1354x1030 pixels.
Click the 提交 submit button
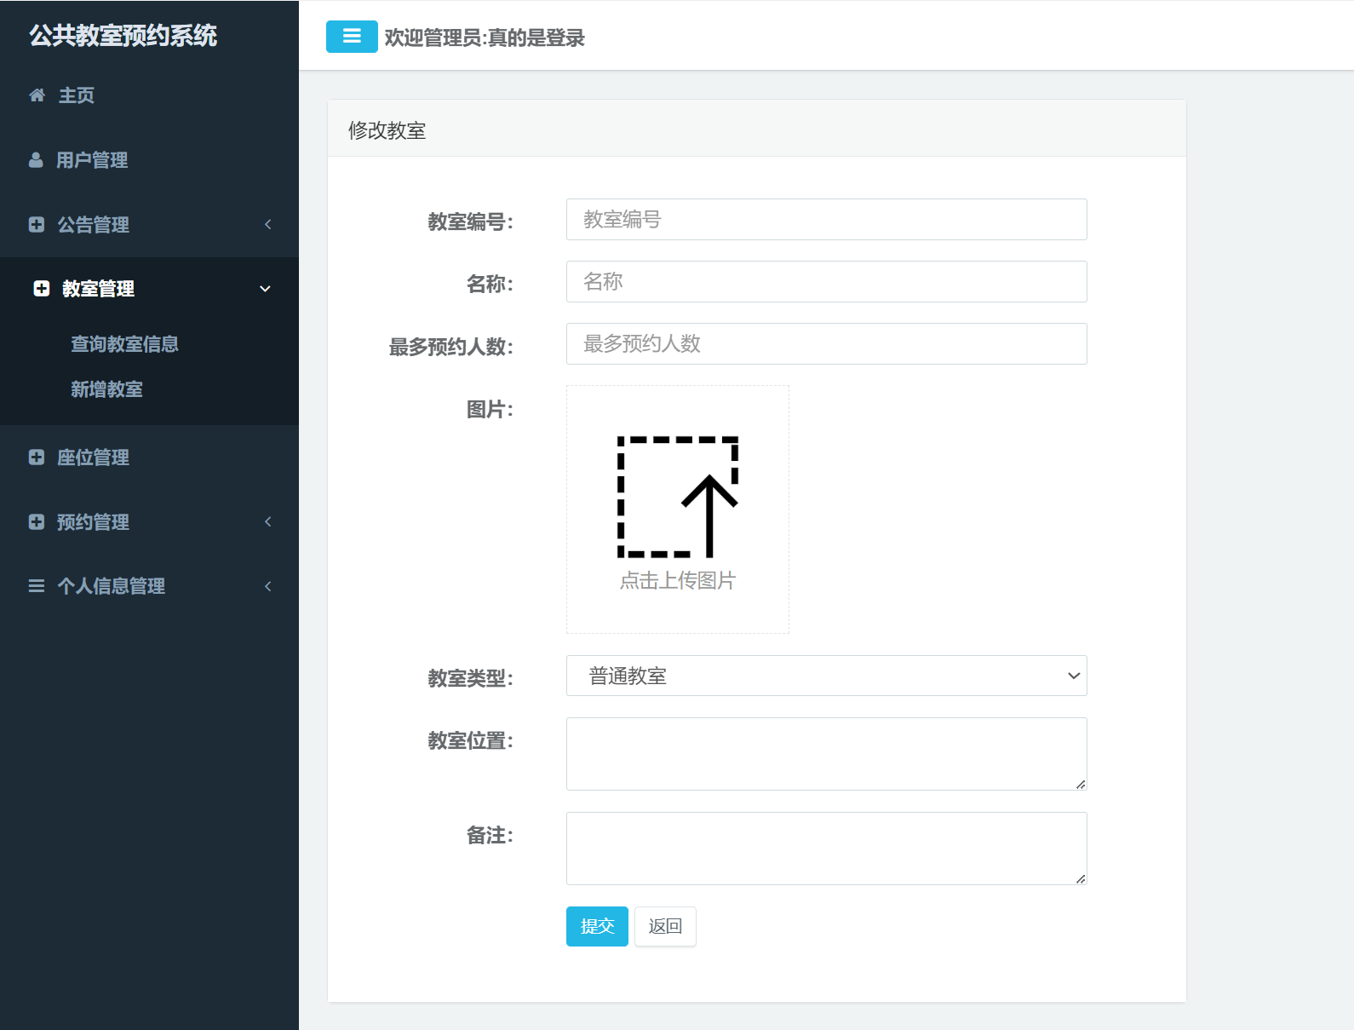[x=597, y=926]
